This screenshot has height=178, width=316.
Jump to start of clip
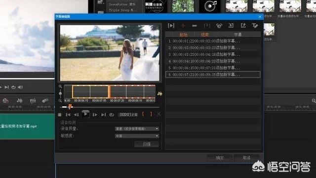[68, 115]
